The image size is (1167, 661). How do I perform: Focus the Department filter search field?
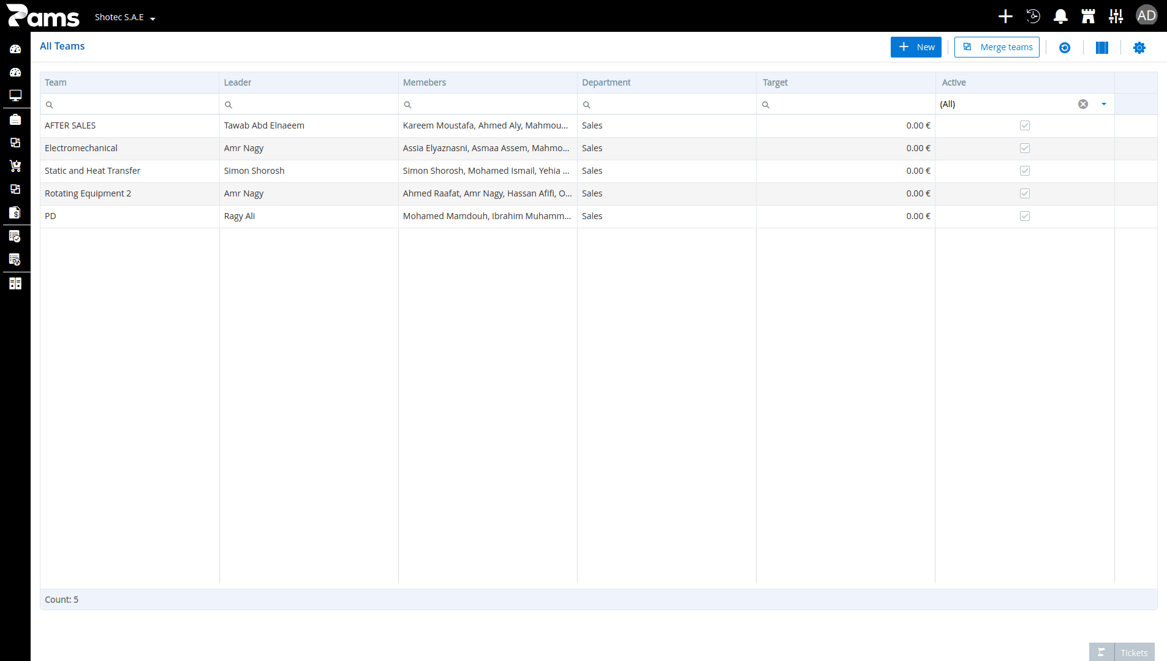(x=667, y=105)
